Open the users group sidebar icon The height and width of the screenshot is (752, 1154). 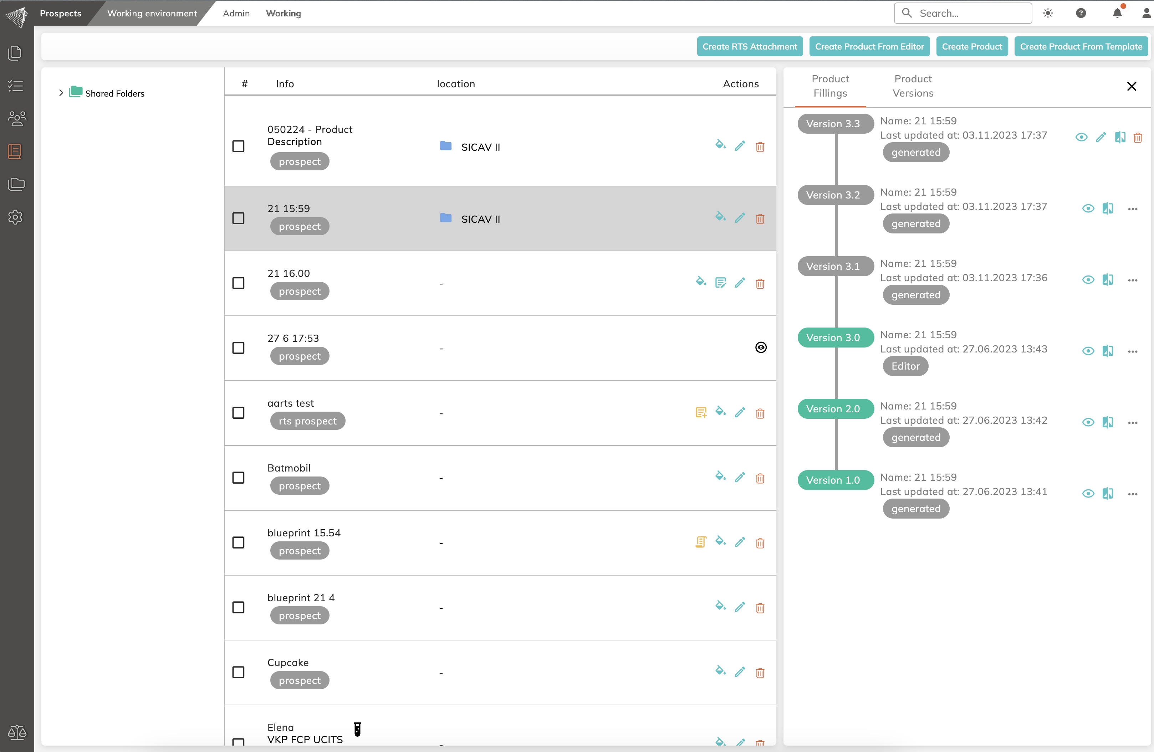click(16, 118)
